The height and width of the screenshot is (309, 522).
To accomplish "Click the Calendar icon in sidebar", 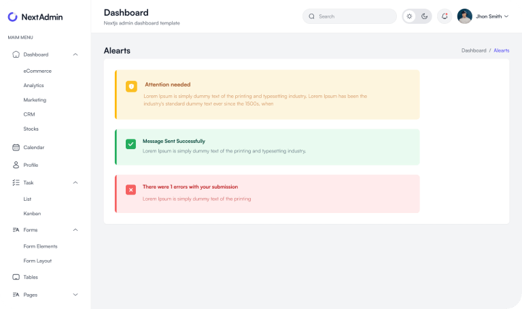I will point(16,147).
